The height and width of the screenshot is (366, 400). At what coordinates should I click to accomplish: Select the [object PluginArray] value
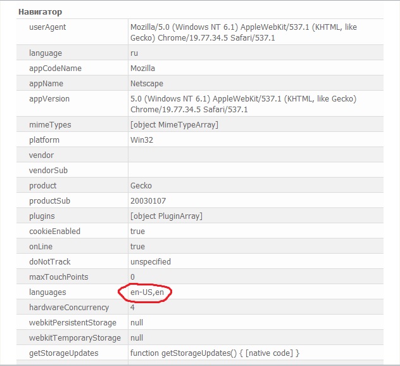(166, 216)
